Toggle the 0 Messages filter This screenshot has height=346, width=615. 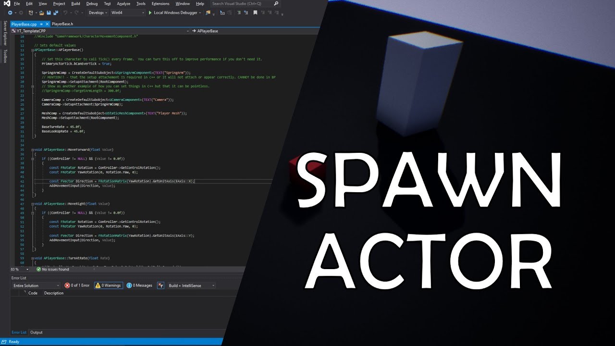click(x=139, y=285)
